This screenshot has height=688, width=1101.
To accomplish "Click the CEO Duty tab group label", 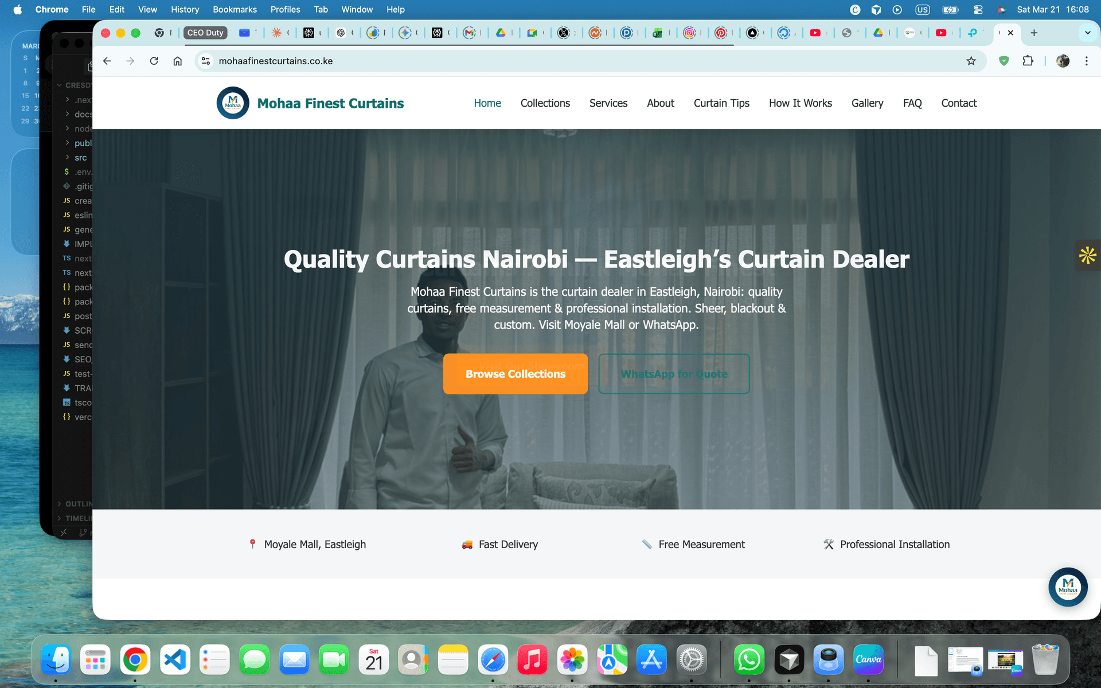I will (205, 33).
